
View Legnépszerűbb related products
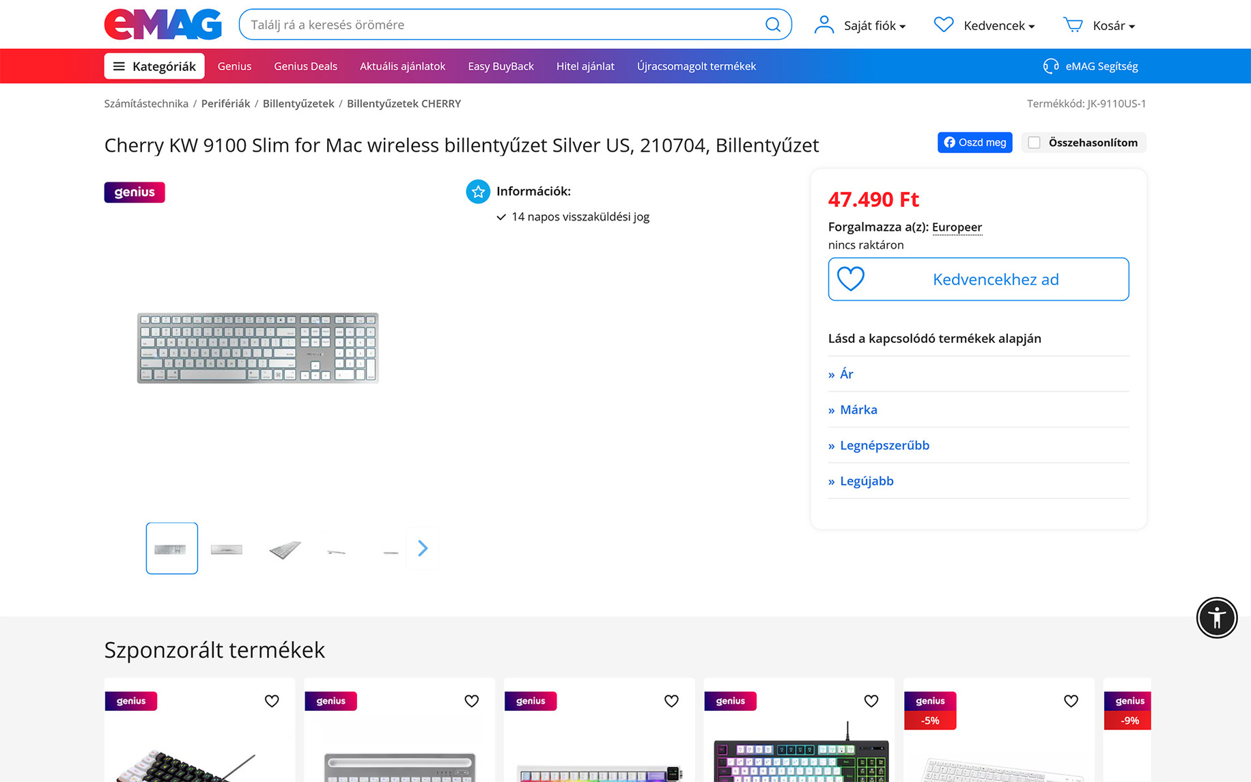coord(884,445)
